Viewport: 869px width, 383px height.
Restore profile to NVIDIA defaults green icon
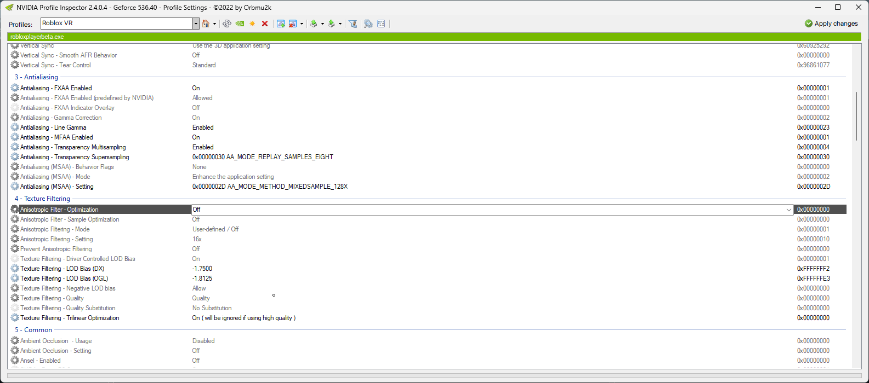pos(240,24)
